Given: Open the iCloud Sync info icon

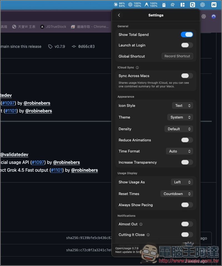Looking at the screenshot, I should point(137,68).
